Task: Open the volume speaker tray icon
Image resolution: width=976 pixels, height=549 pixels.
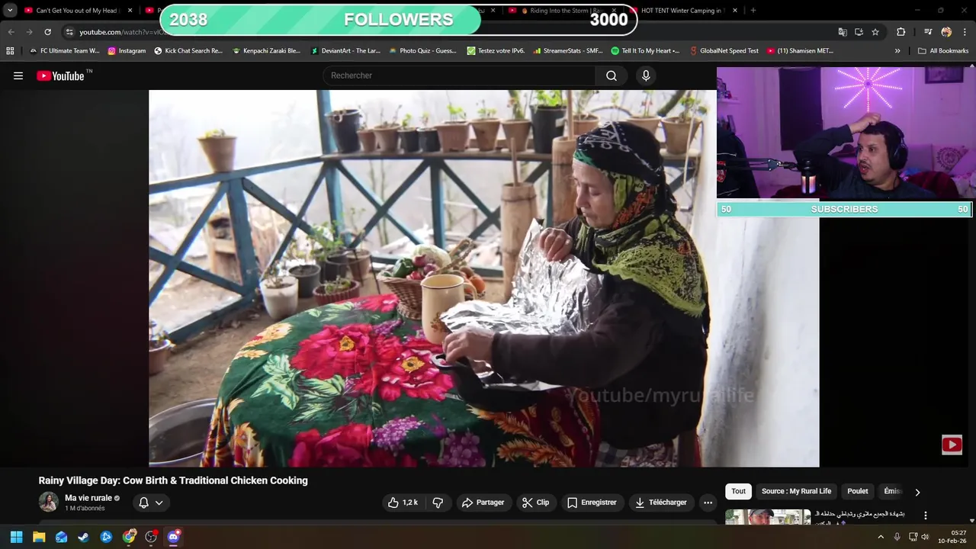Action: click(x=926, y=537)
